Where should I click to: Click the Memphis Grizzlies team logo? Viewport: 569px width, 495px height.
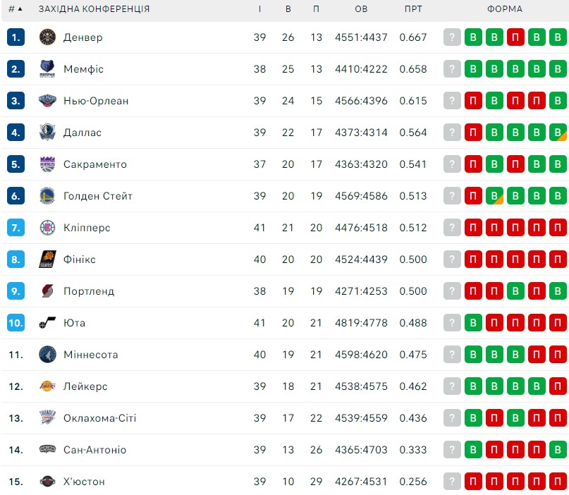(x=47, y=69)
